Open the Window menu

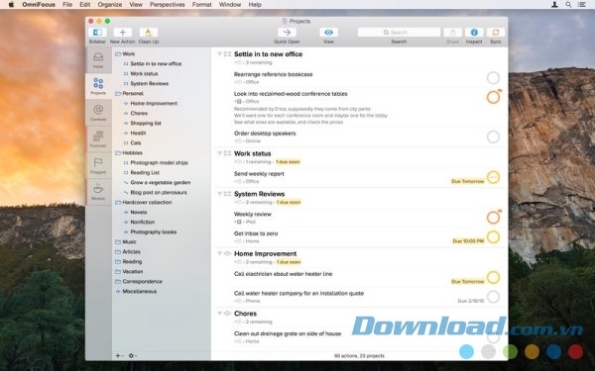pos(230,5)
